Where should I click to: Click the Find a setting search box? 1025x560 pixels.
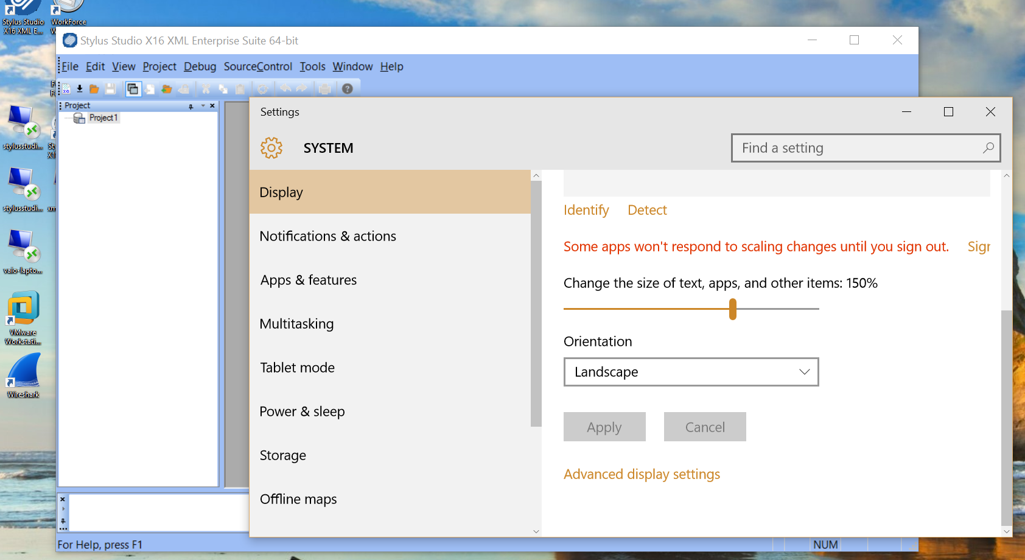coord(858,148)
